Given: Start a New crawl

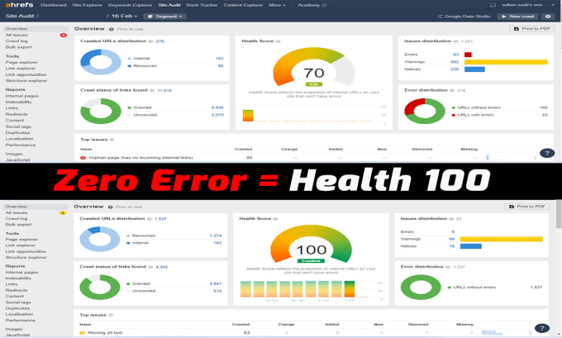Looking at the screenshot, I should [x=518, y=17].
